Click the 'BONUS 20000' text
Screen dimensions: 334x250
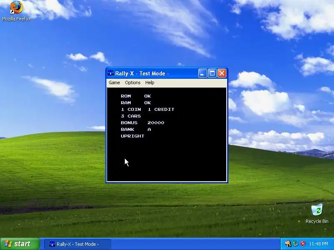click(142, 122)
